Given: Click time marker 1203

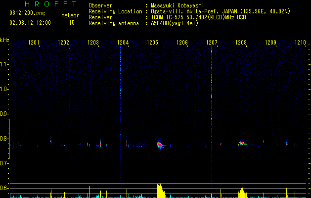Looking at the screenshot, I should (93, 42).
